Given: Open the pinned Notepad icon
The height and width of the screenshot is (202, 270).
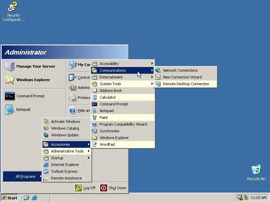Looking at the screenshot, I should 9,109.
